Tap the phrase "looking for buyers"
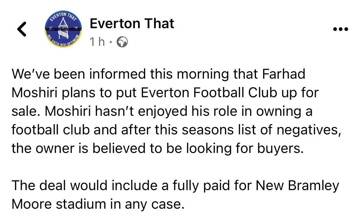The height and width of the screenshot is (222, 363). (243, 148)
